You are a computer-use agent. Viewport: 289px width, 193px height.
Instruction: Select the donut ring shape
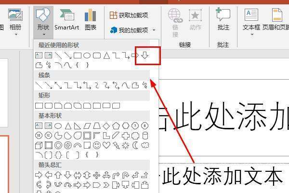point(58,145)
